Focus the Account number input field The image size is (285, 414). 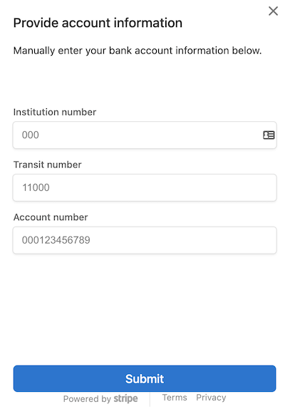tap(145, 240)
